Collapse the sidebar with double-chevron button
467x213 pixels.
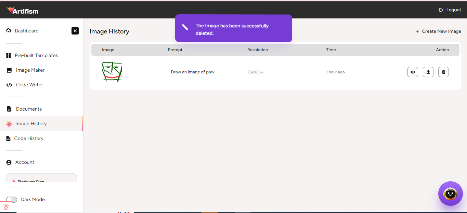point(75,31)
